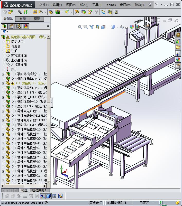Open the Insert Components dropdown arrow
This screenshot has height=206, width=182.
(15, 12)
